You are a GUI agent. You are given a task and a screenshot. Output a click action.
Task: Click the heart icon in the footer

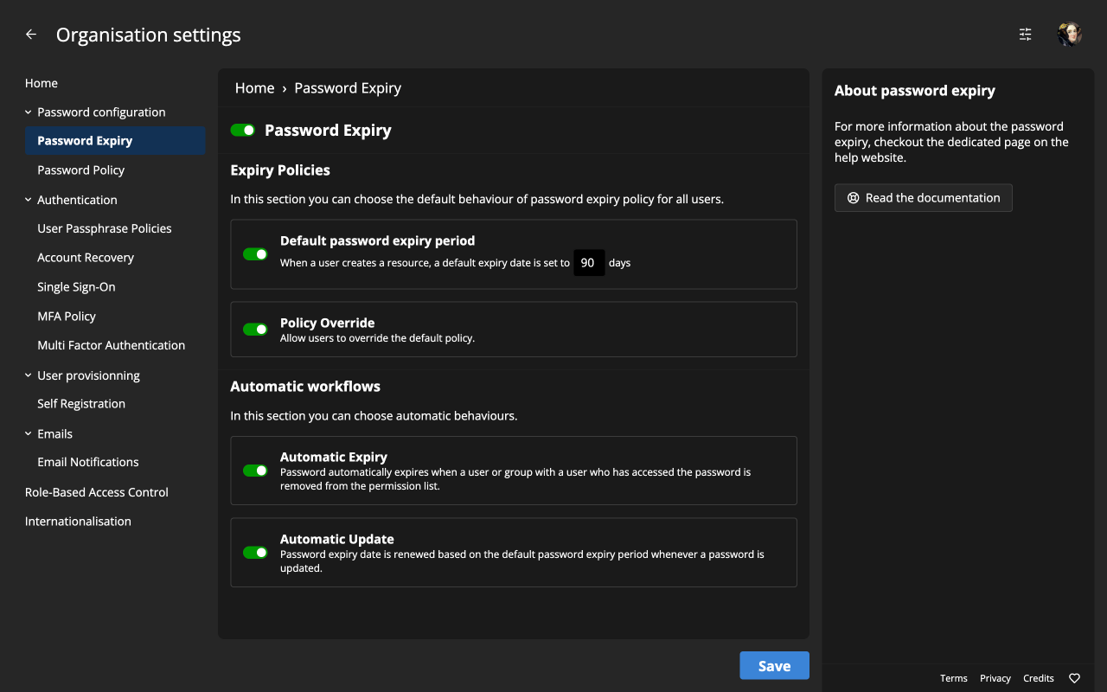(1074, 678)
